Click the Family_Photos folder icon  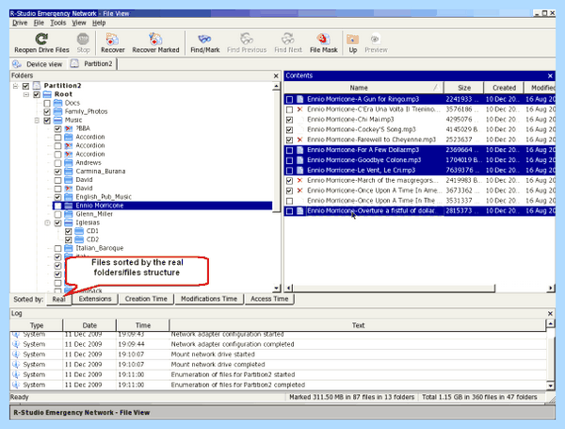click(x=57, y=111)
